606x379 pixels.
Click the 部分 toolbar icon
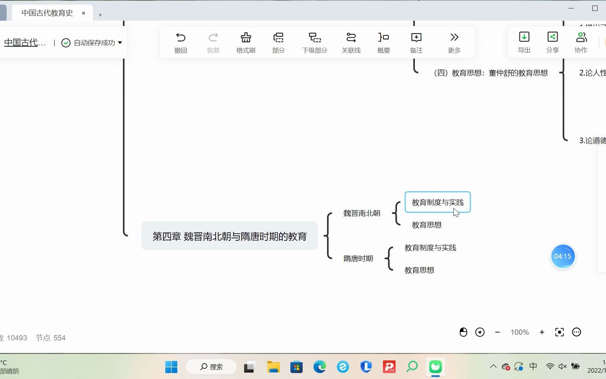(278, 38)
